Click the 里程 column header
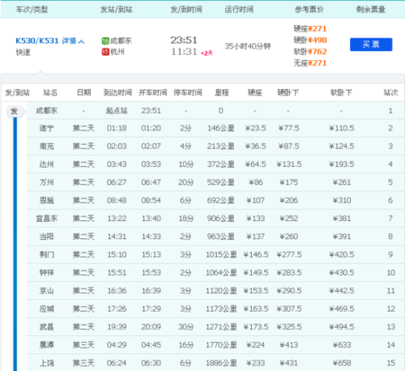Screen dimensions: 405x371 tap(222, 92)
